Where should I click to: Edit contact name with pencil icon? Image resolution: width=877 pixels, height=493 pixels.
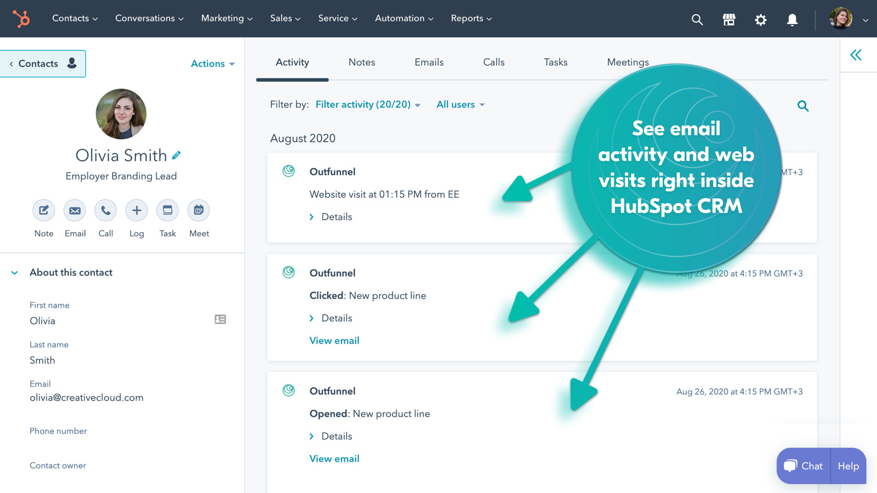176,156
